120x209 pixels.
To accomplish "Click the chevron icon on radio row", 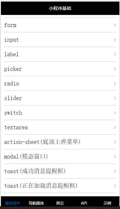I will coord(115,84).
